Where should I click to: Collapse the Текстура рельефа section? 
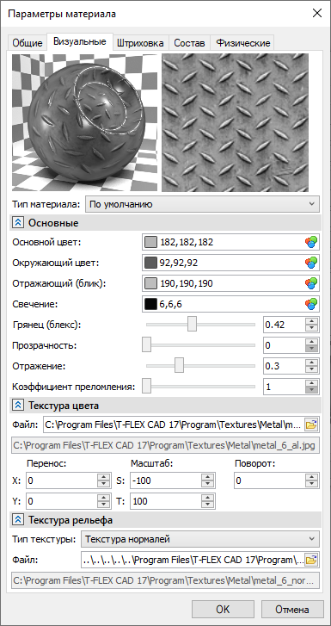coord(18,520)
